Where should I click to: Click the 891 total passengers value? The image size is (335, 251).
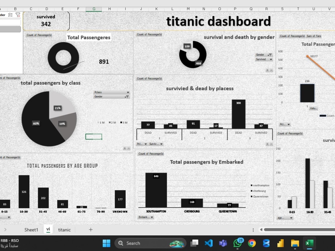[104, 62]
